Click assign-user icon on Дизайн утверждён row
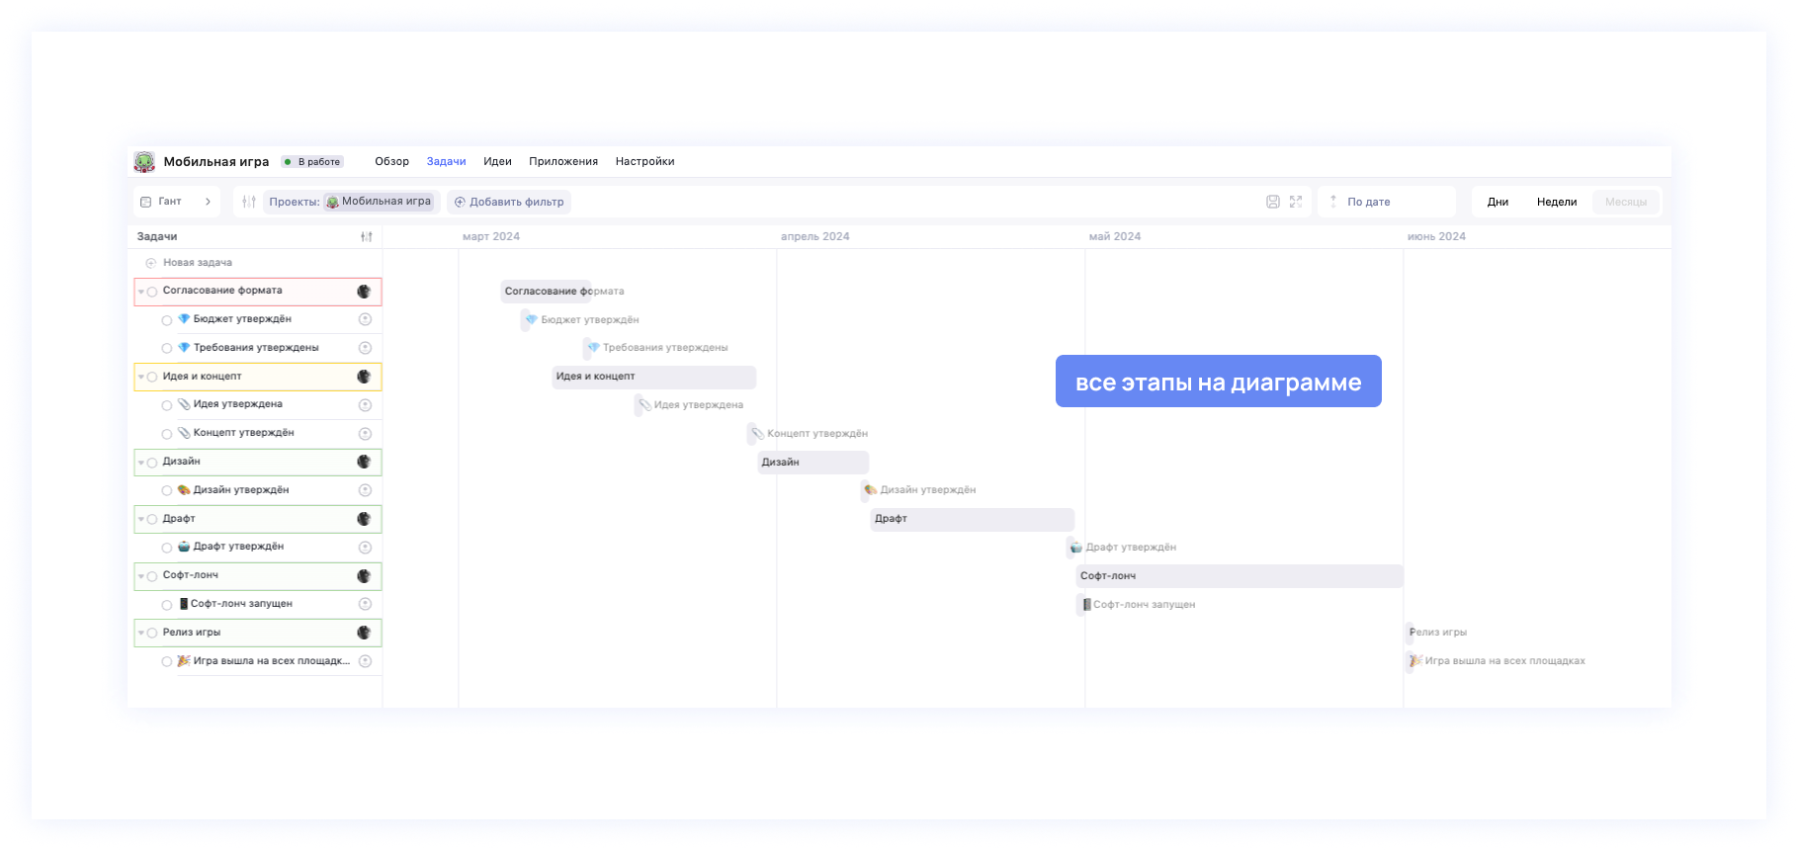The height and width of the screenshot is (851, 1798). pyautogui.click(x=365, y=490)
